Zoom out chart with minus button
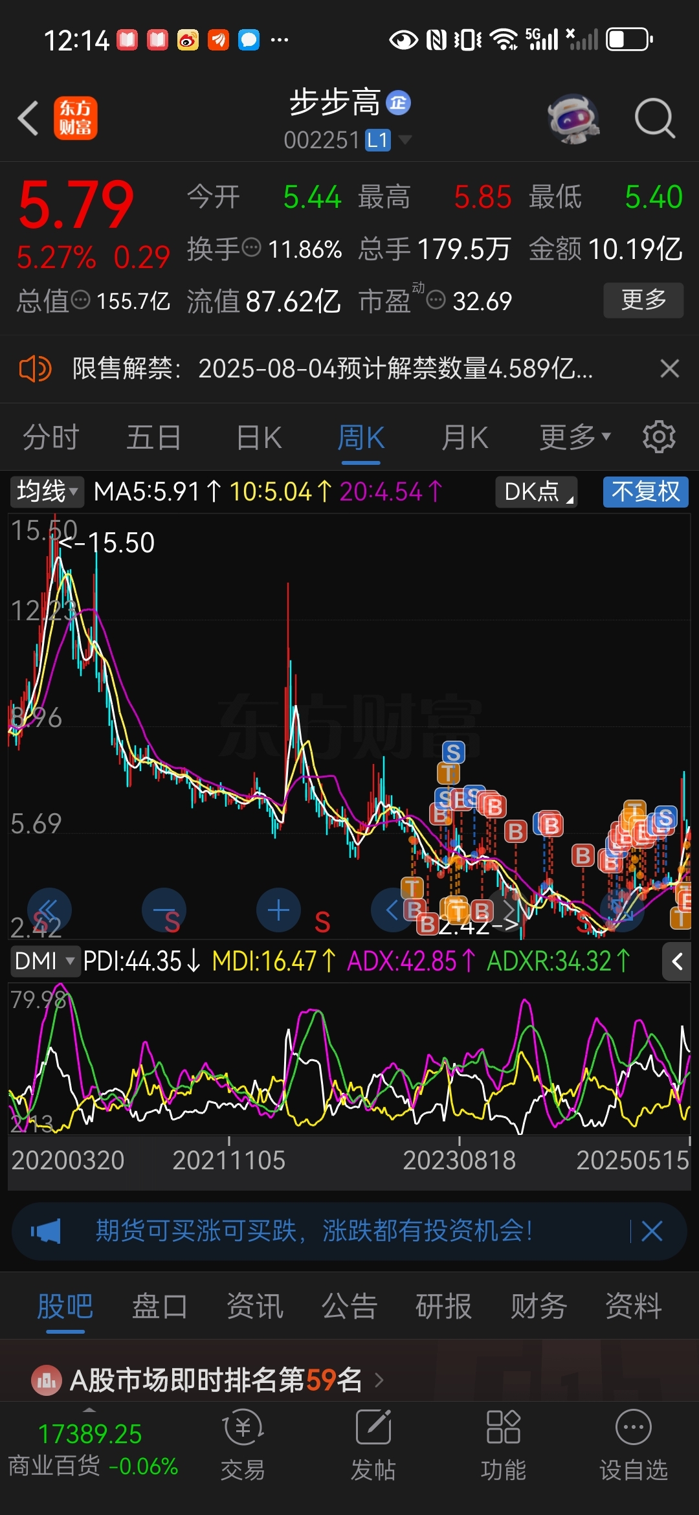Image resolution: width=699 pixels, height=1515 pixels. 164,910
